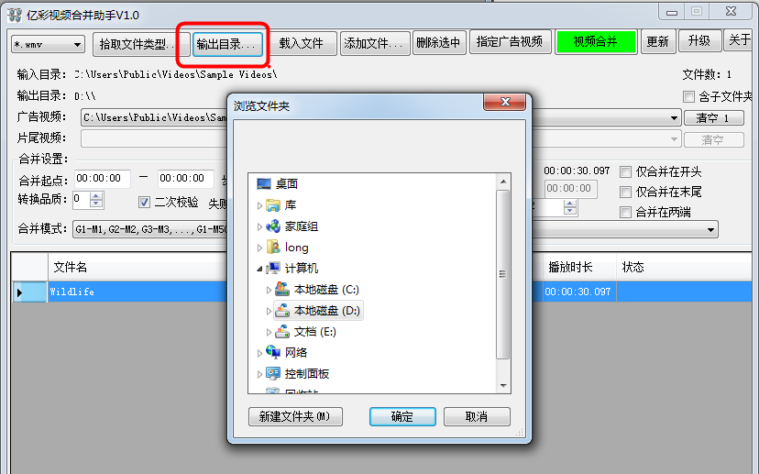Click the 网络 network icon

click(273, 352)
